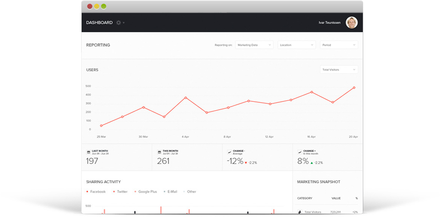Click the This Month calendar icon
The image size is (440, 217).
[159, 153]
